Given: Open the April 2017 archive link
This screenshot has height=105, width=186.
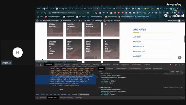Looking at the screenshot, I should point(137,56).
